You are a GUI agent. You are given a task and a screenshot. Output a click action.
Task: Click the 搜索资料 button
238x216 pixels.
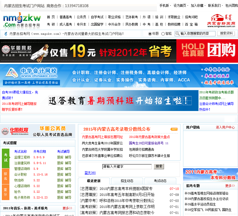click(x=226, y=33)
